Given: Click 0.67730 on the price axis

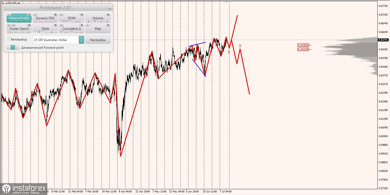Looking at the screenshot, I should pyautogui.click(x=384, y=6).
